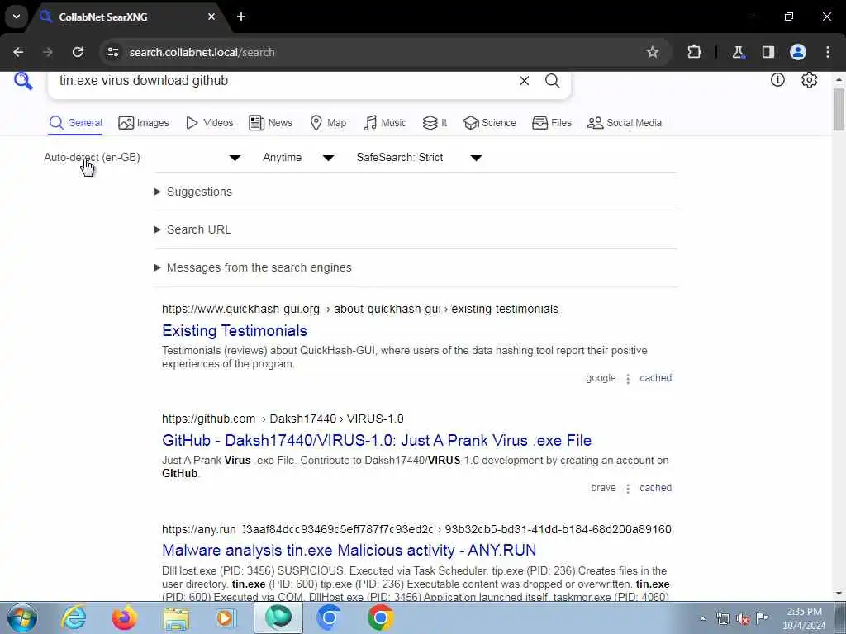Image resolution: width=846 pixels, height=634 pixels.
Task: Click the scrollbar down arrow
Action: pyautogui.click(x=839, y=594)
